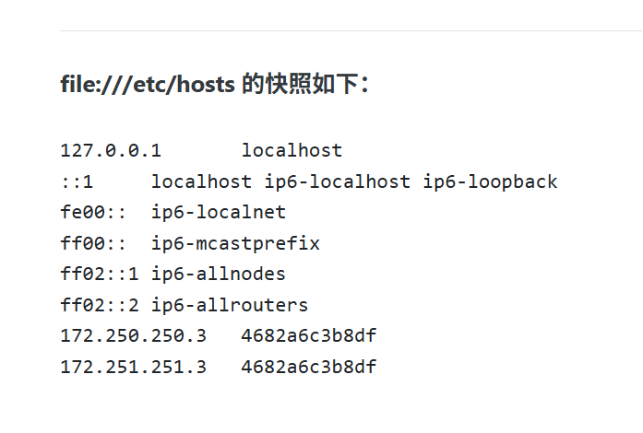Click the ff02::1 address
The height and width of the screenshot is (433, 643).
click(x=100, y=274)
